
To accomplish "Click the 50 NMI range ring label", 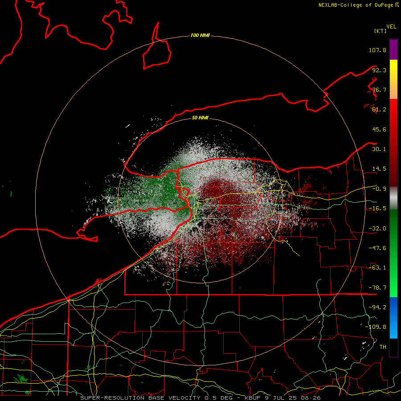I will click(x=200, y=118).
